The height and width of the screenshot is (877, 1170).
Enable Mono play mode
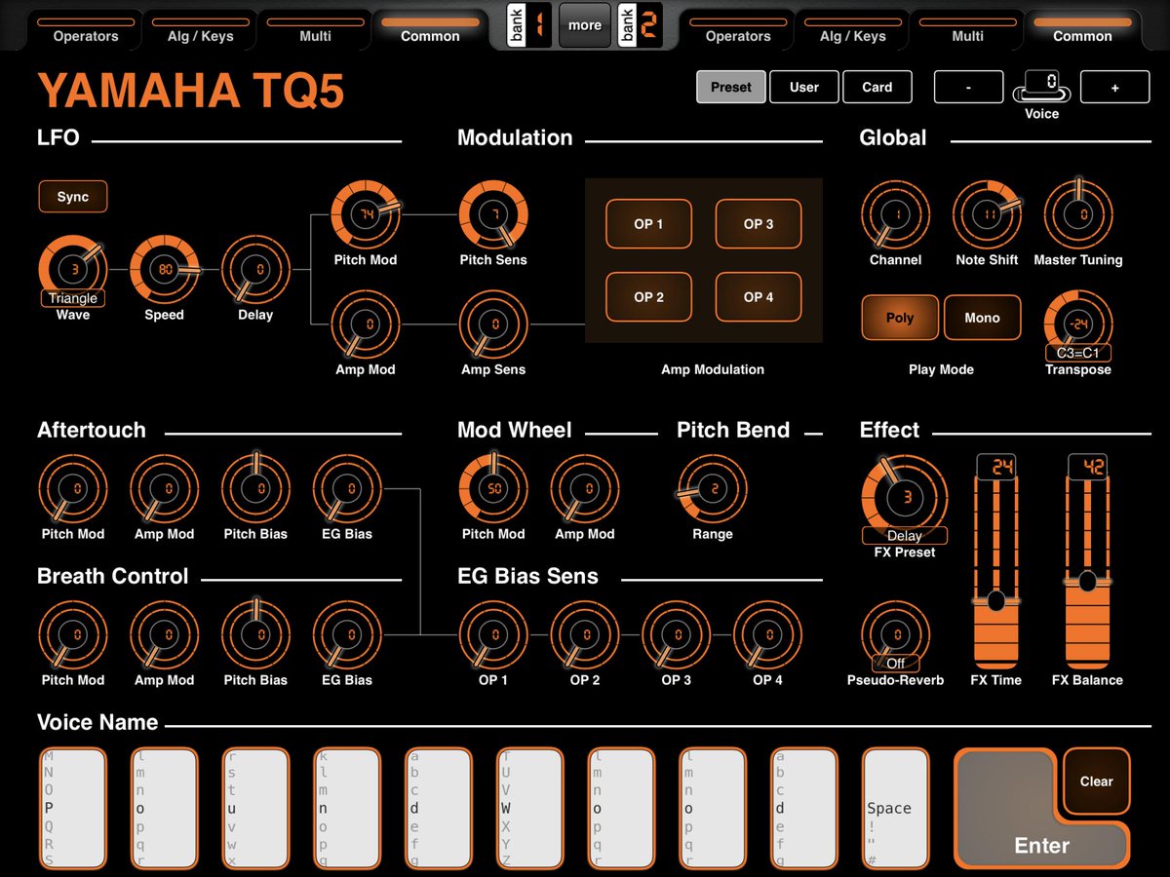[982, 318]
